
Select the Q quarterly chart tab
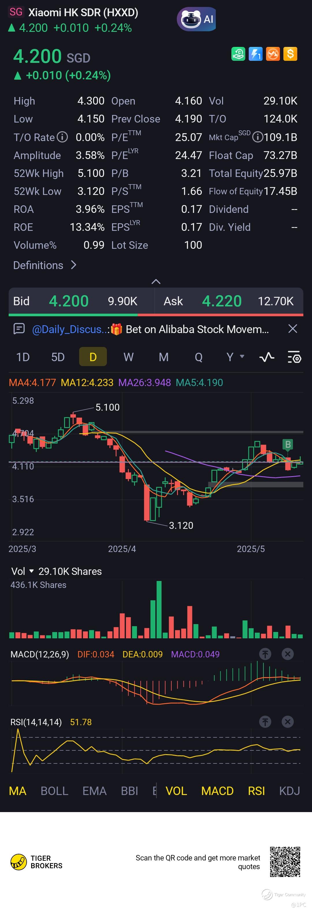(198, 357)
